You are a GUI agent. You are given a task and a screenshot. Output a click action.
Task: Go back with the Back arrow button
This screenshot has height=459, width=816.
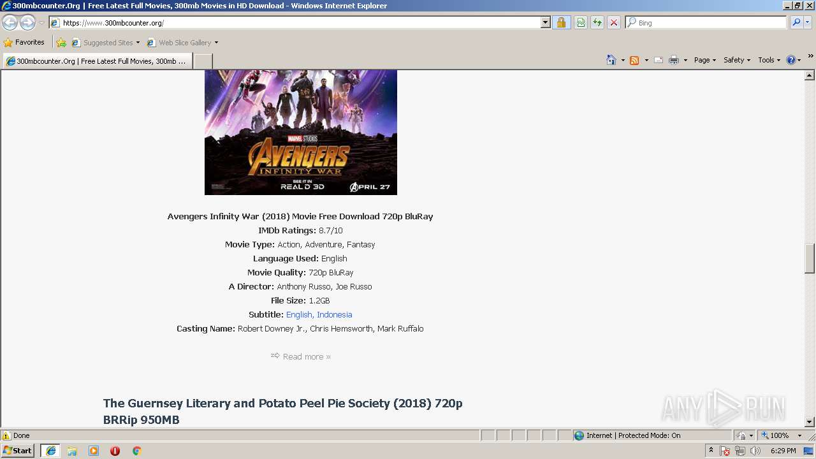click(x=10, y=22)
